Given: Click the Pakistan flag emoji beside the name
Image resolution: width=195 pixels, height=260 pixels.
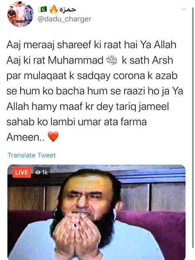Looking at the screenshot, I should 43,9.
